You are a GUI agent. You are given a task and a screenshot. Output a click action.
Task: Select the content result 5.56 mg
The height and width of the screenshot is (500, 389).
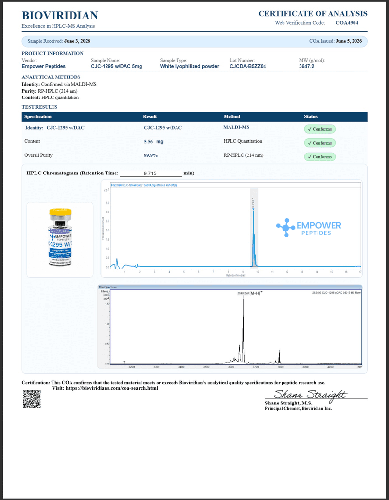pyautogui.click(x=154, y=142)
